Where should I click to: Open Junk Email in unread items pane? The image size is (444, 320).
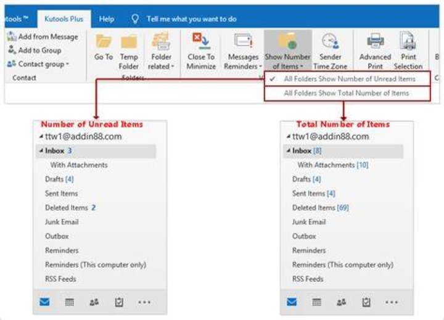click(62, 222)
